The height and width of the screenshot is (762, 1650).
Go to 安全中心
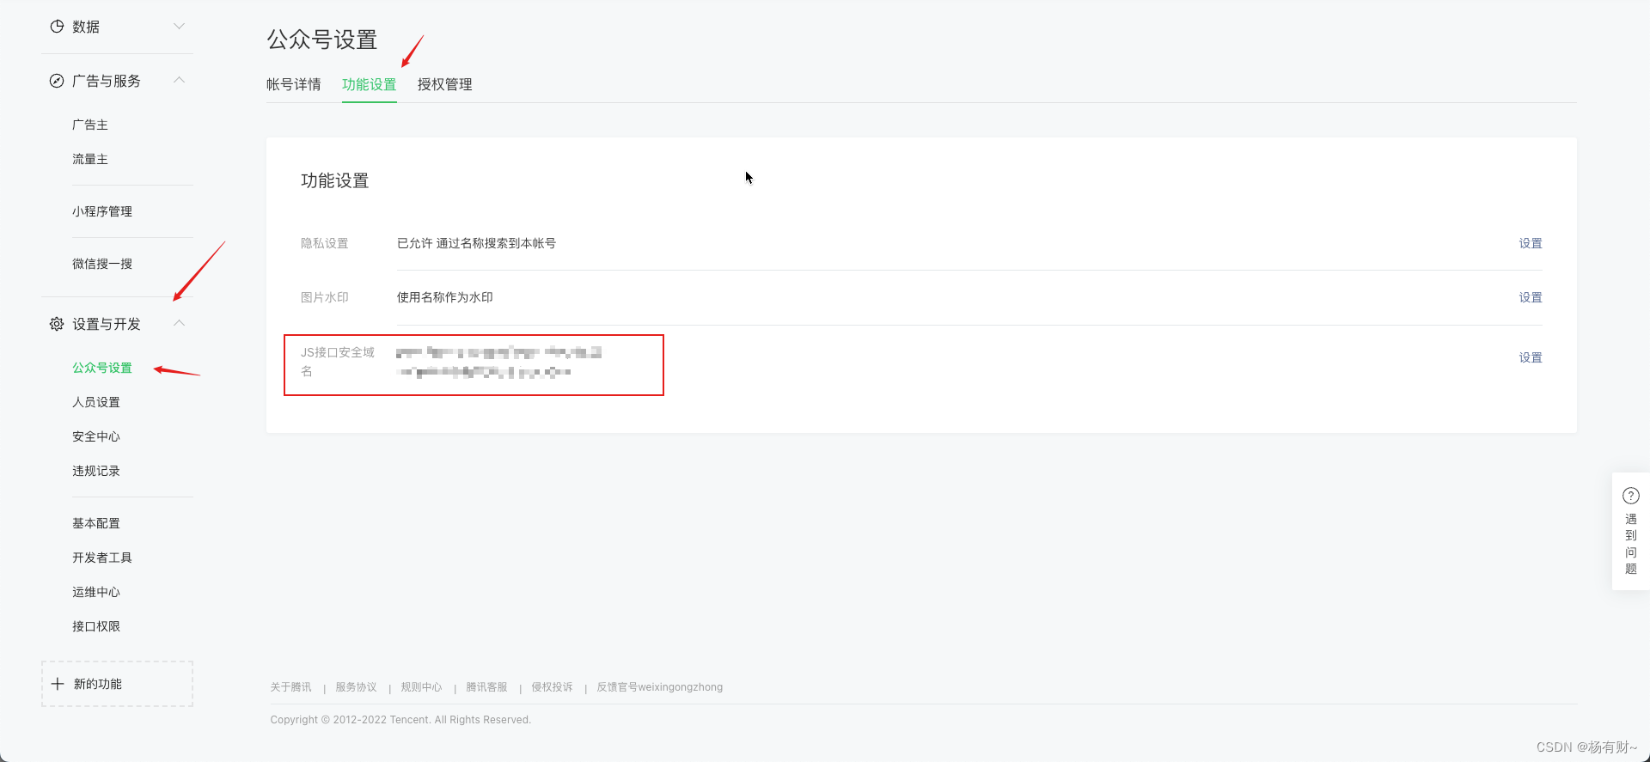[96, 436]
